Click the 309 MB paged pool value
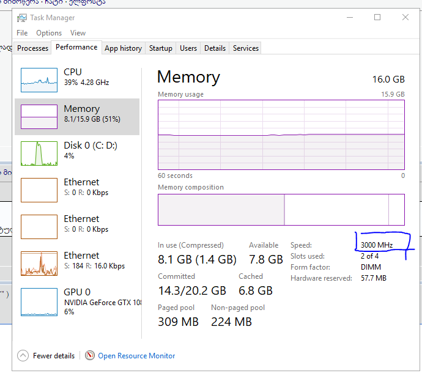 [x=178, y=322]
